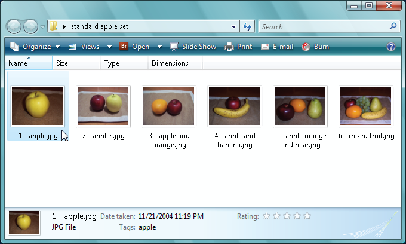Sort by the Type column header
Image resolution: width=406 pixels, height=244 pixels.
(x=124, y=63)
